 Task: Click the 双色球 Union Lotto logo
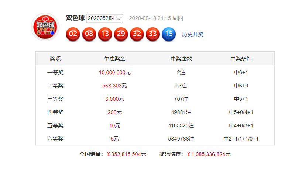[45, 27]
